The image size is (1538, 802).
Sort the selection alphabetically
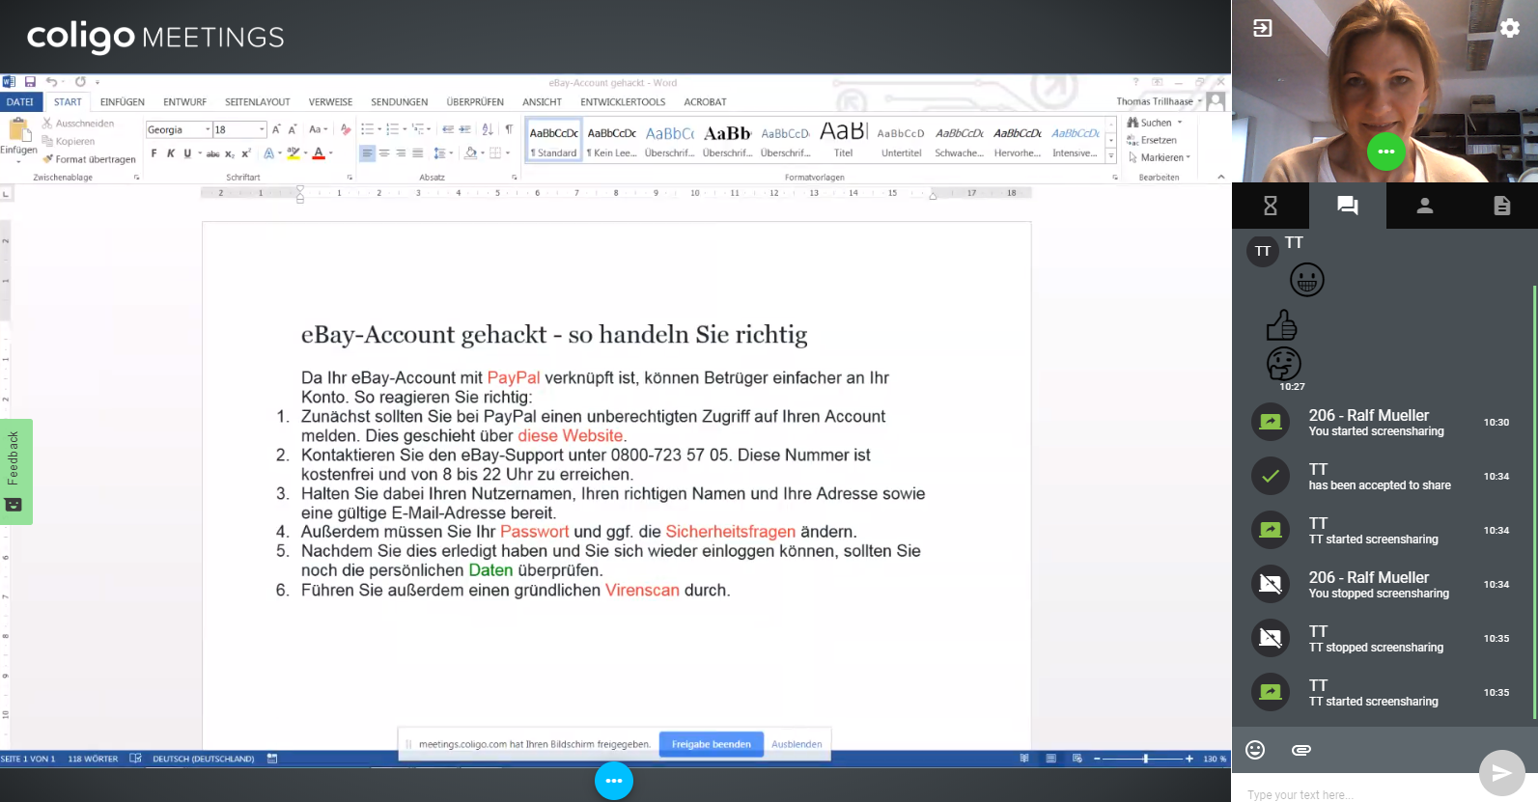[488, 129]
